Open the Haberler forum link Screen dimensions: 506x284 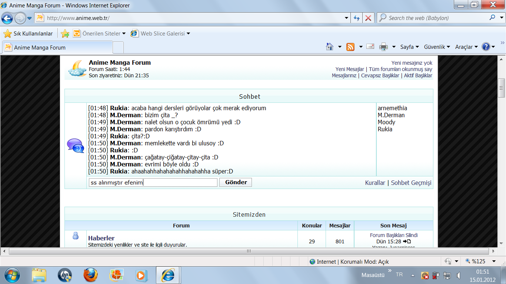pyautogui.click(x=101, y=238)
